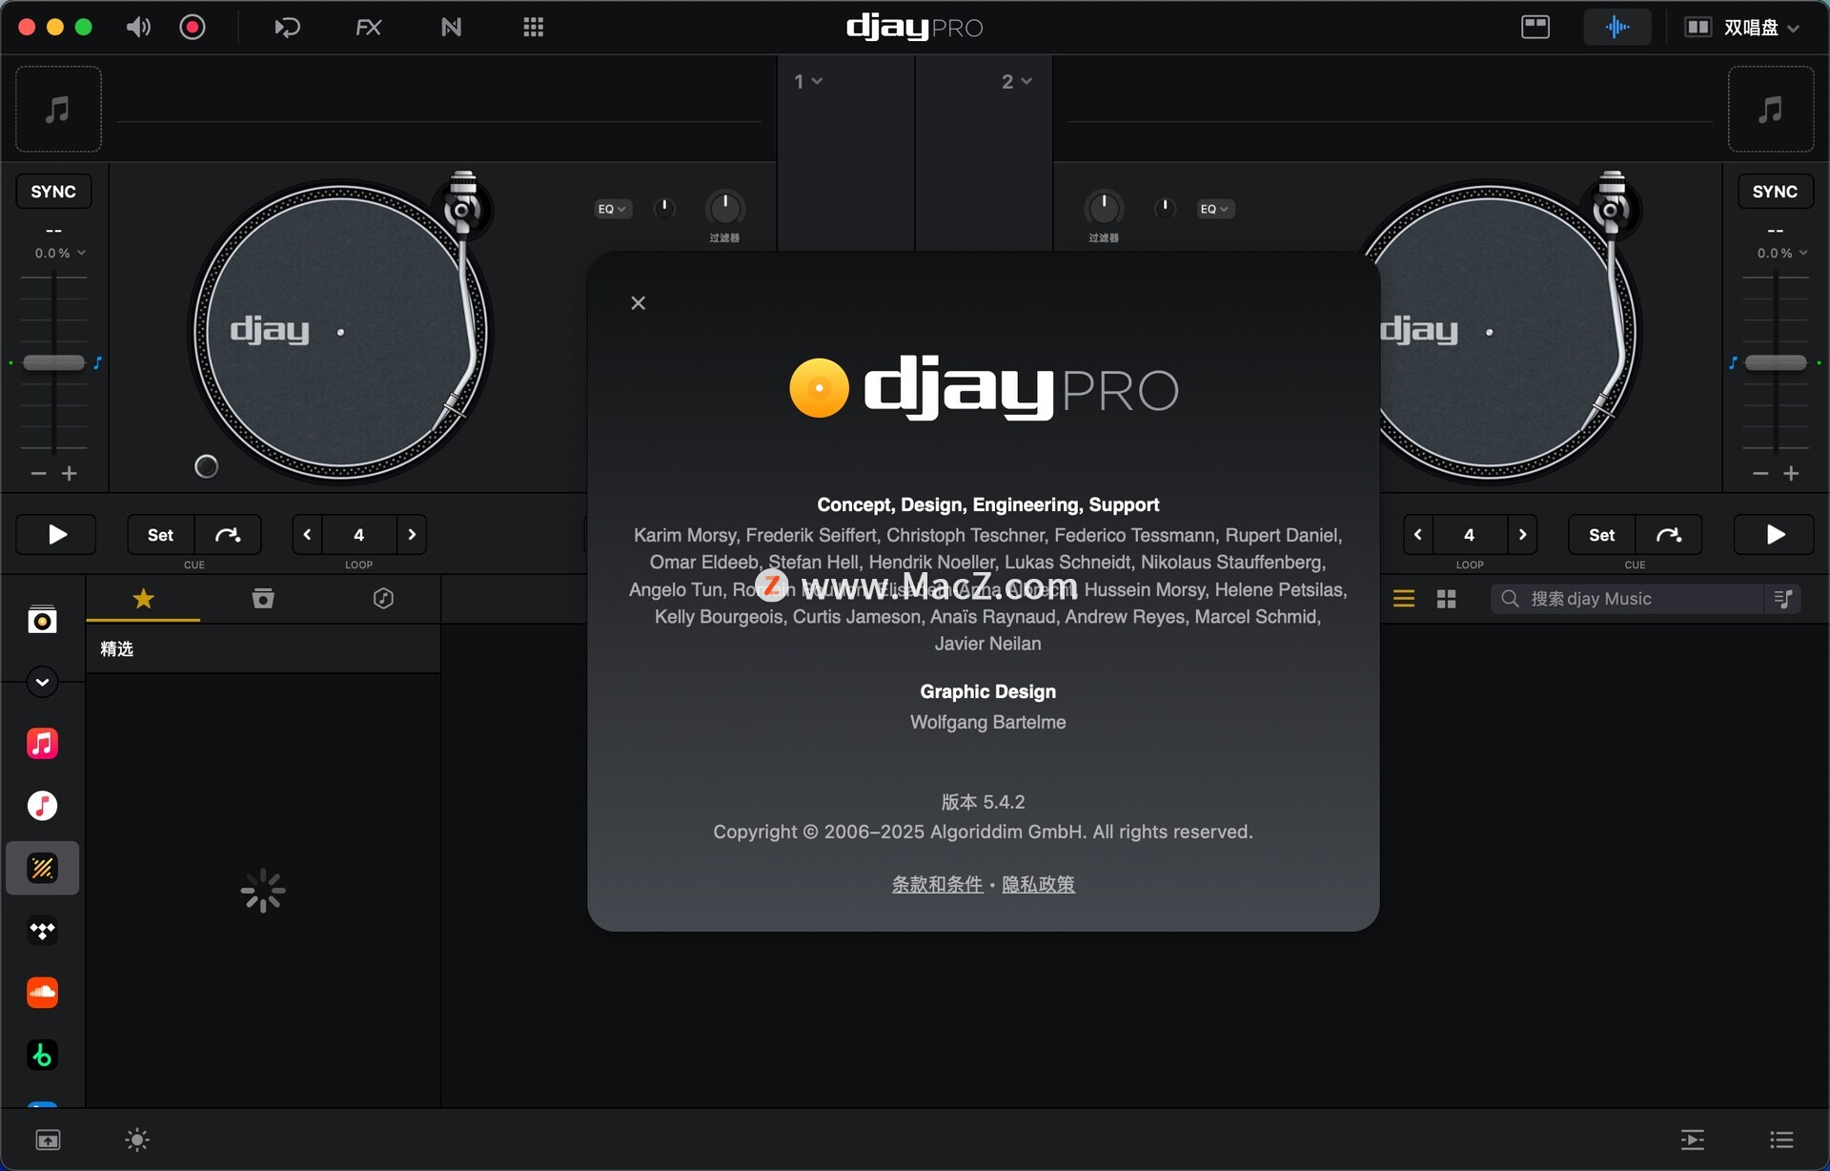1830x1171 pixels.
Task: Increase left deck tempo with plus
Action: tap(70, 473)
